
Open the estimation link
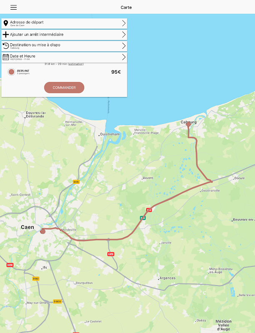click(x=76, y=64)
